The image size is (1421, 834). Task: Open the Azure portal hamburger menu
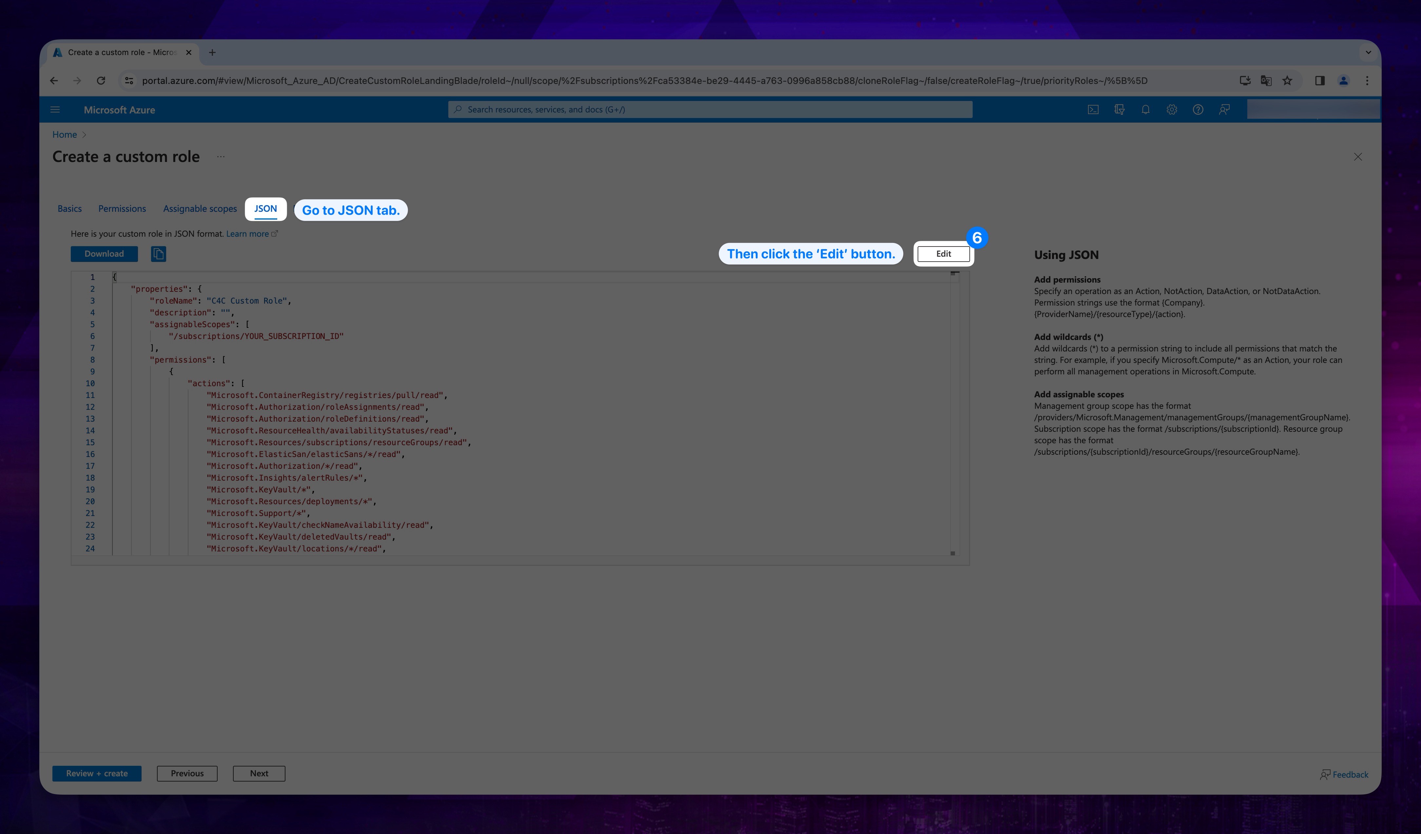pos(55,109)
